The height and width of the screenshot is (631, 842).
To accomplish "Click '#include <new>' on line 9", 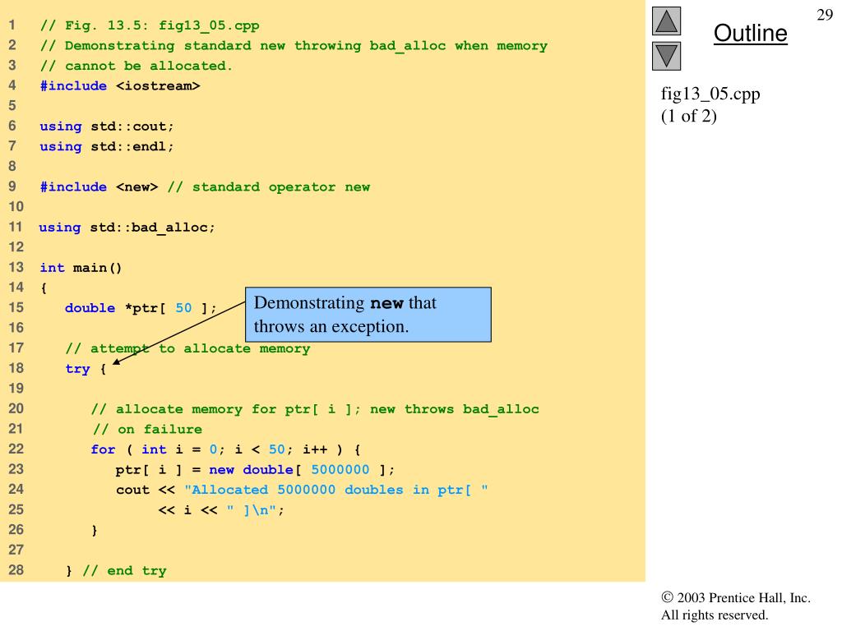I will (x=99, y=187).
